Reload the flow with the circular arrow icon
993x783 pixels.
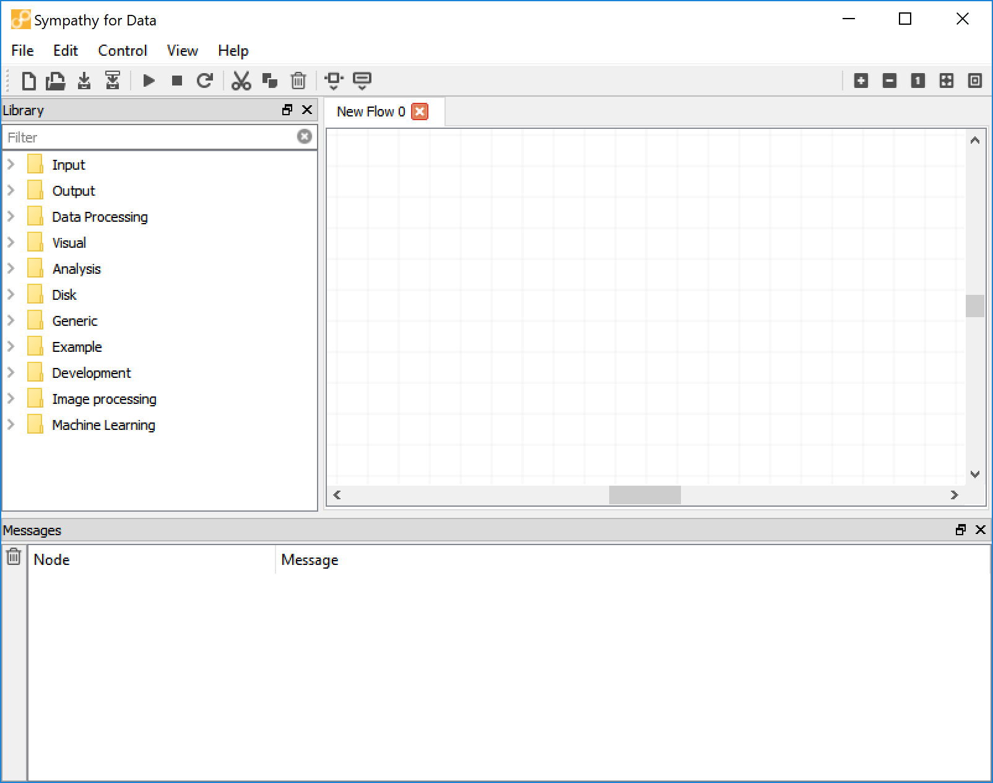[x=205, y=81]
